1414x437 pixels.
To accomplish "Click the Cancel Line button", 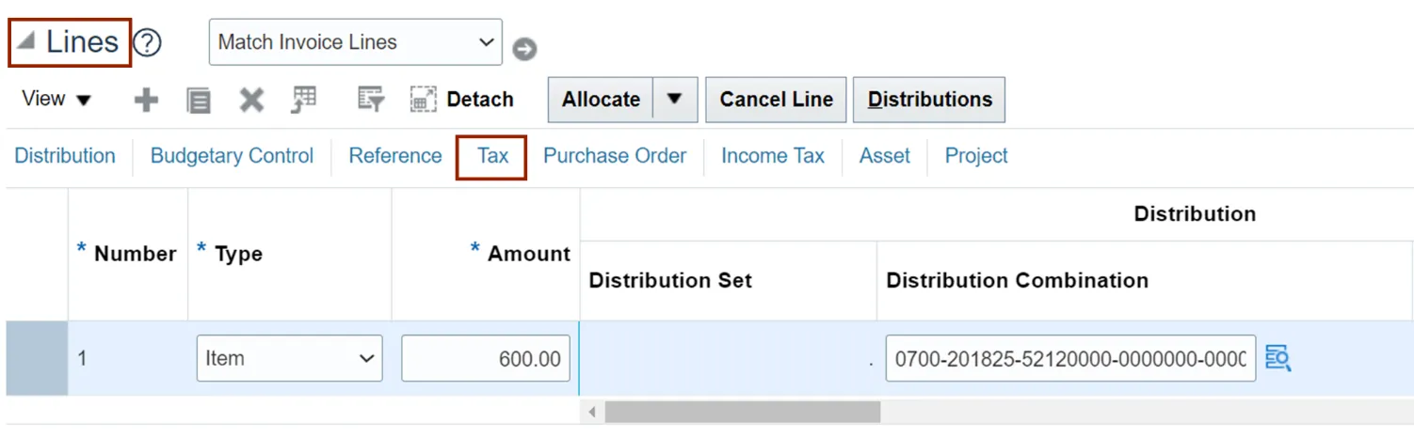I will point(776,100).
